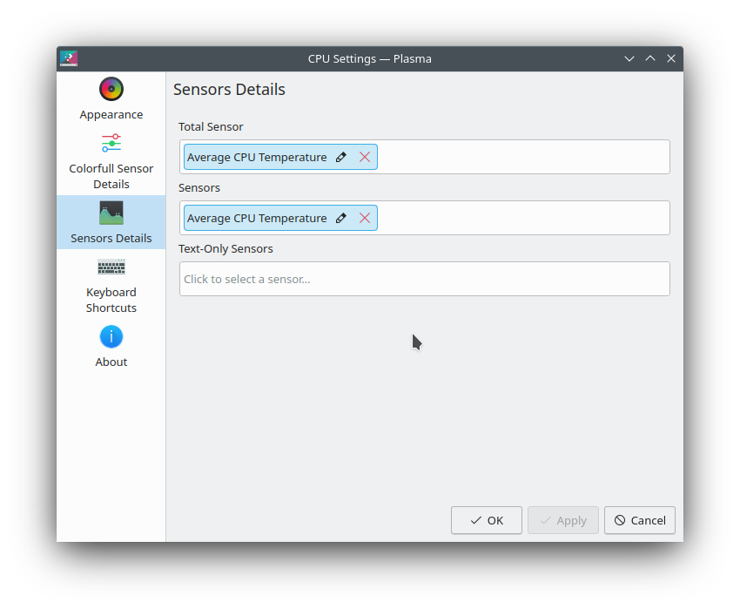Remove Average CPU Temperature from Total Sensor
This screenshot has height=609, width=740.
365,158
